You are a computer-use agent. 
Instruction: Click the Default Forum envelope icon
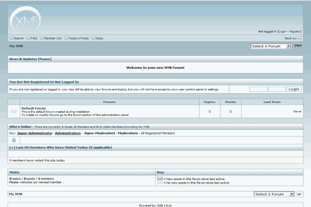(14, 111)
